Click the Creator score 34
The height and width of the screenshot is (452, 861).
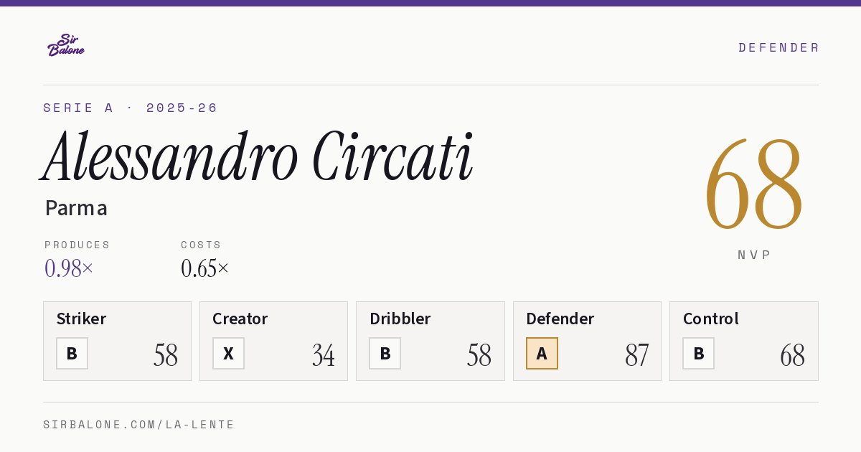(x=324, y=355)
